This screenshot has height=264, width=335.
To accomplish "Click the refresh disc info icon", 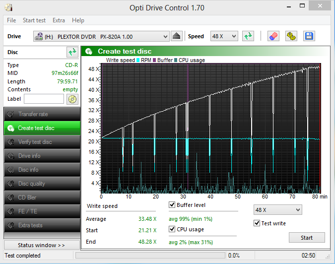I will [72, 52].
